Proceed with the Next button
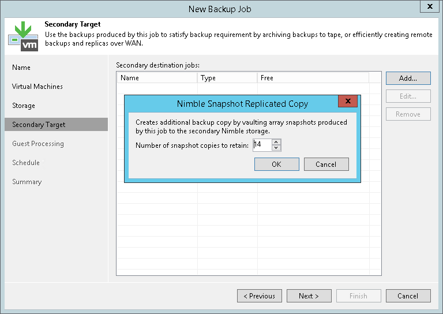This screenshot has height=314, width=443. tap(309, 296)
